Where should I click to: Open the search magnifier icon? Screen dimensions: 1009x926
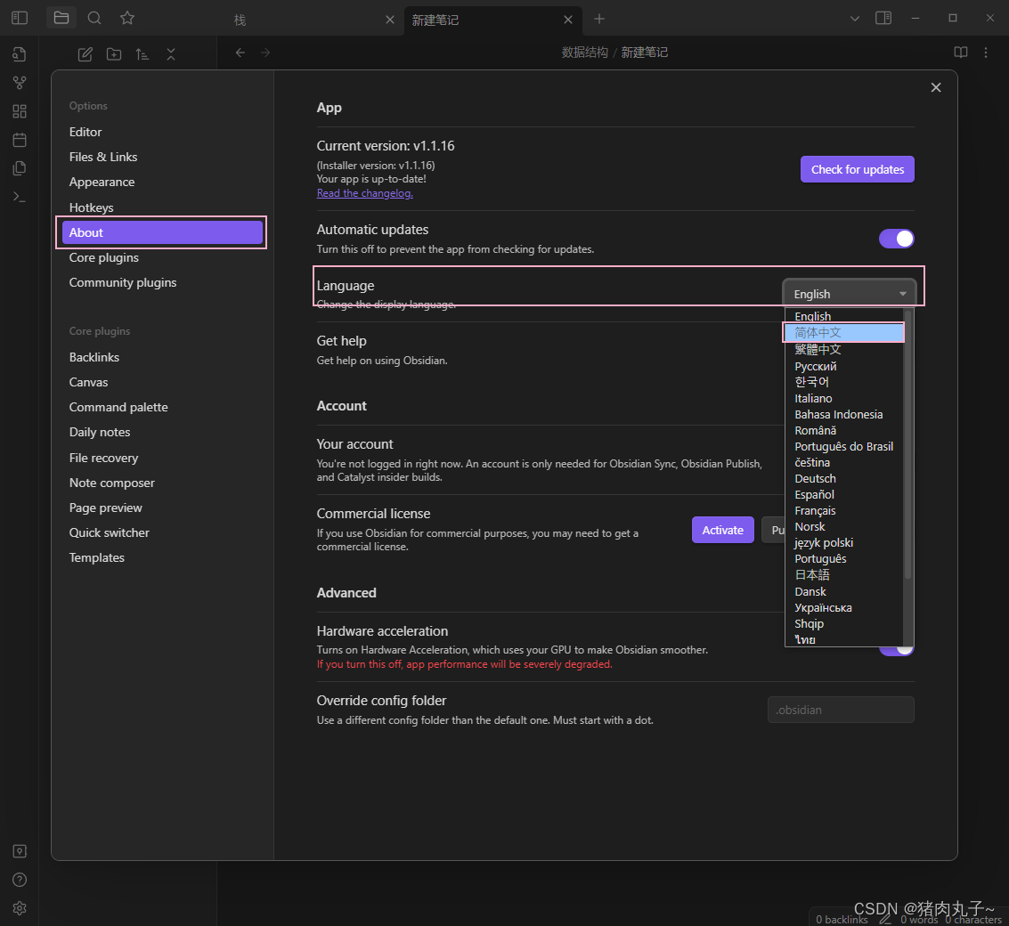coord(94,18)
